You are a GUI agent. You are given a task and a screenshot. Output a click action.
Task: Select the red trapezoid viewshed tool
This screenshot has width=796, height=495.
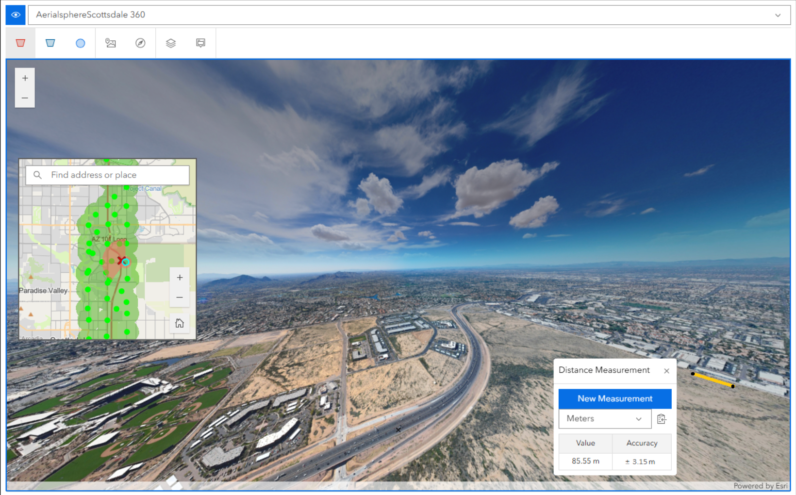point(20,43)
